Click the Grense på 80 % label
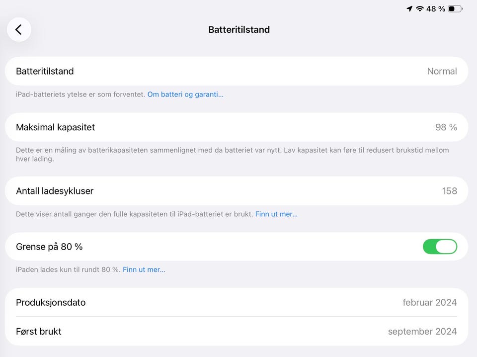 tap(49, 247)
